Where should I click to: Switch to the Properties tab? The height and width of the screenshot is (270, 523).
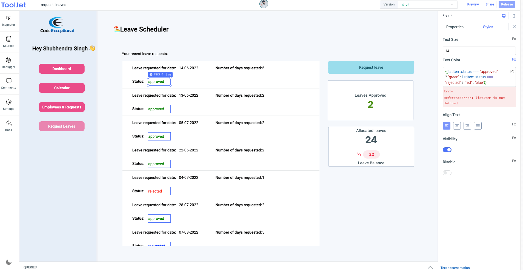[455, 27]
